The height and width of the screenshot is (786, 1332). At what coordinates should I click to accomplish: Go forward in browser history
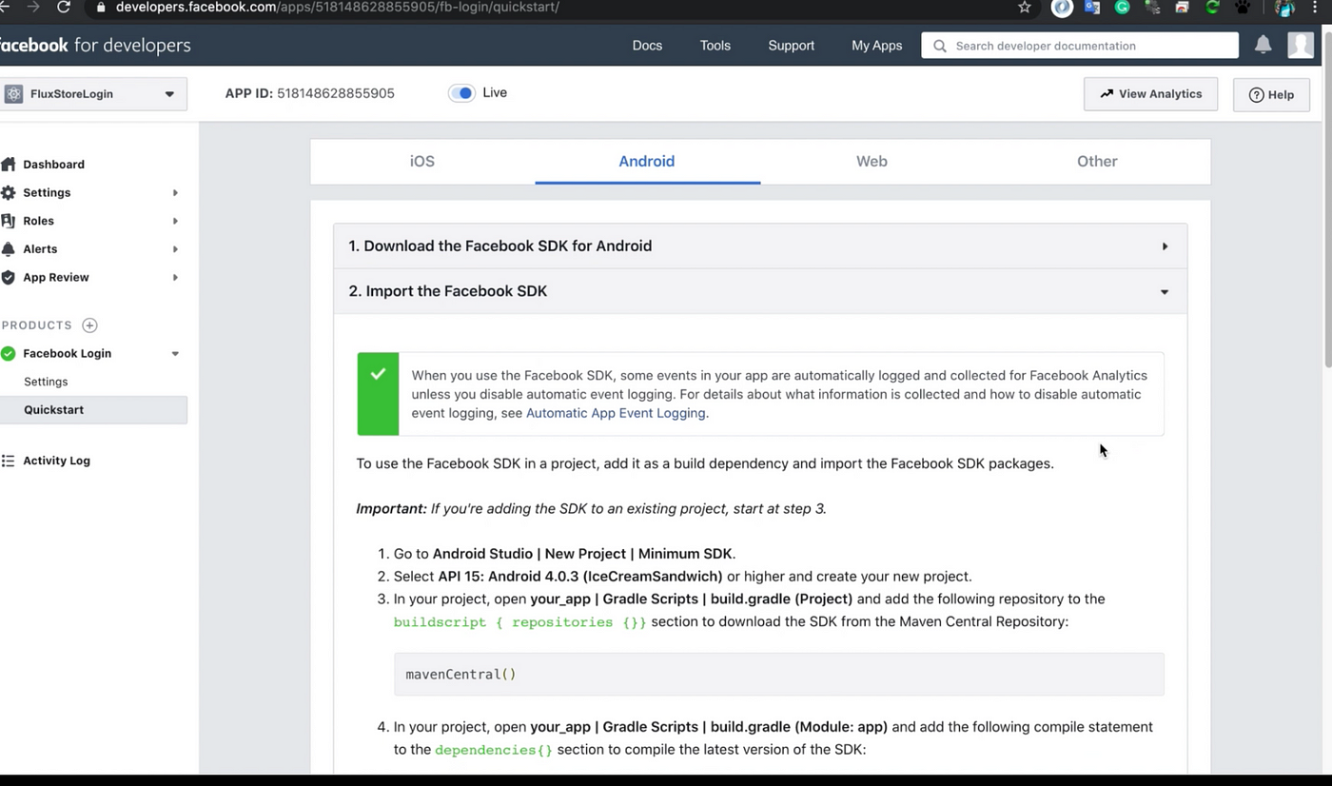click(x=33, y=7)
